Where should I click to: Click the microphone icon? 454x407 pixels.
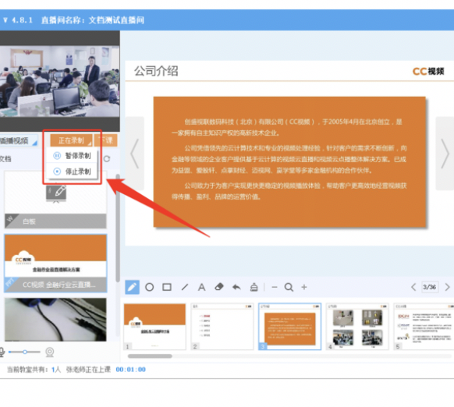pyautogui.click(x=2, y=352)
